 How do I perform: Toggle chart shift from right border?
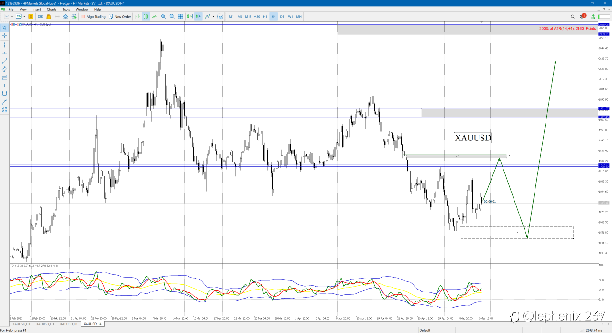(198, 16)
